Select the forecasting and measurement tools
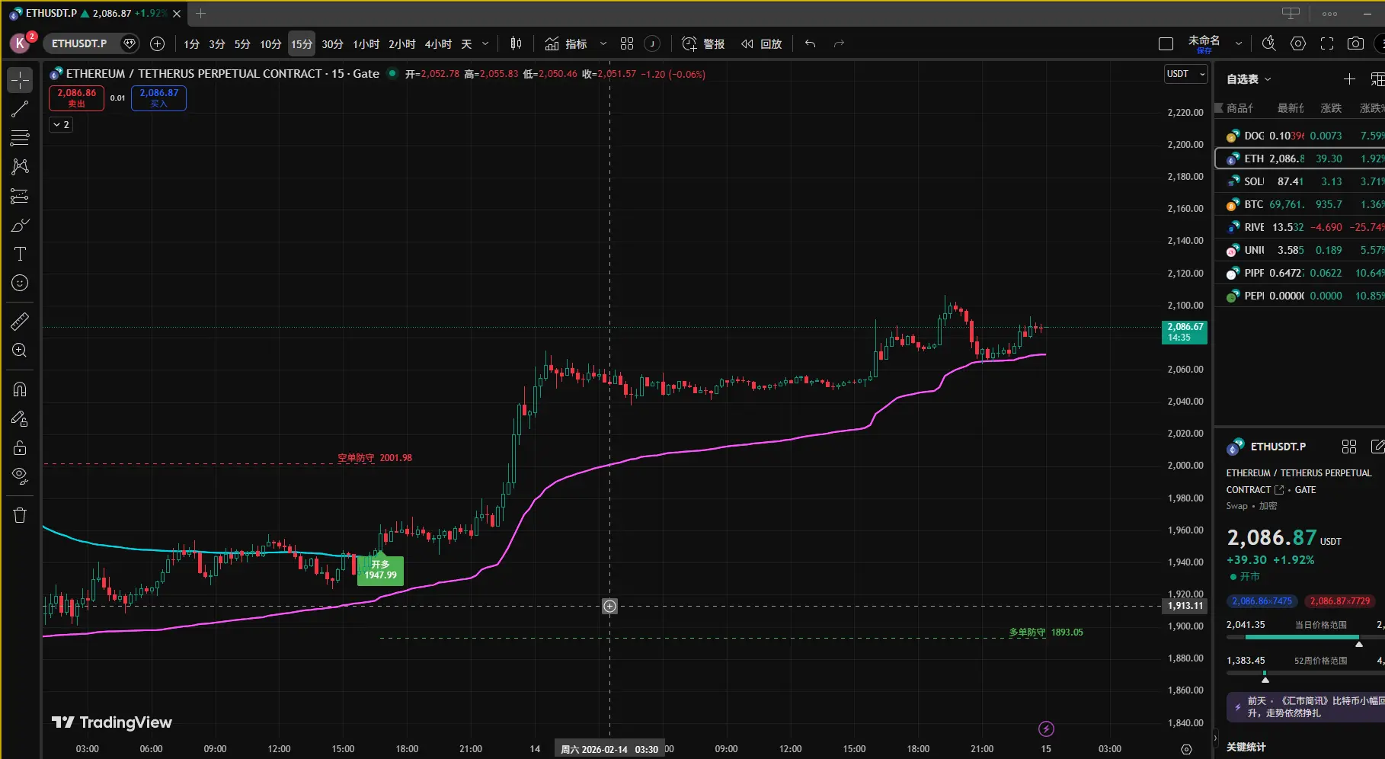The width and height of the screenshot is (1385, 759). pos(20,196)
